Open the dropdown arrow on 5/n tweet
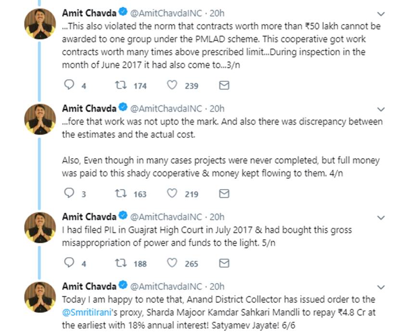The height and width of the screenshot is (335, 409). coord(380,217)
